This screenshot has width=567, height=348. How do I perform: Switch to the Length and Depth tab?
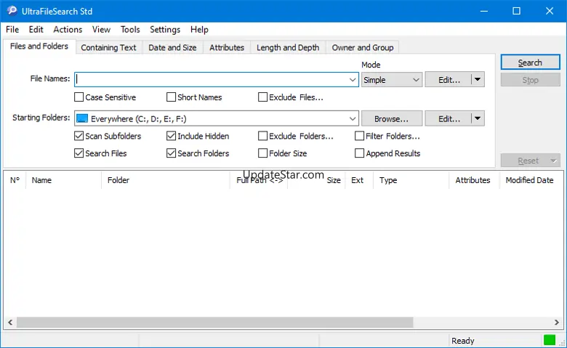288,48
